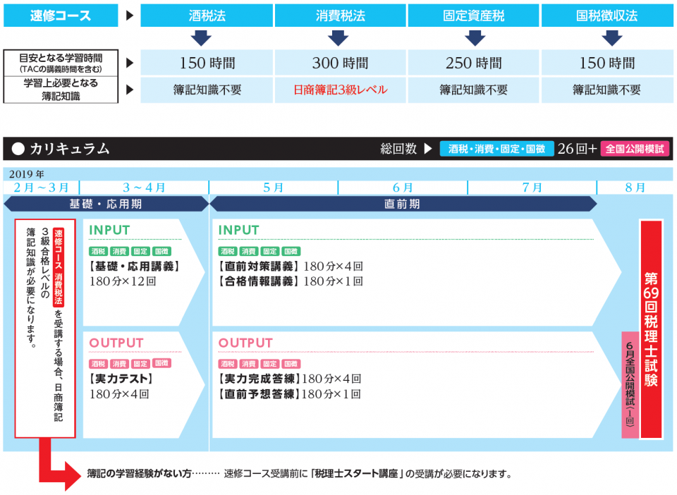Click the down arrow under 固定資産税
The height and width of the screenshot is (495, 677).
[474, 38]
